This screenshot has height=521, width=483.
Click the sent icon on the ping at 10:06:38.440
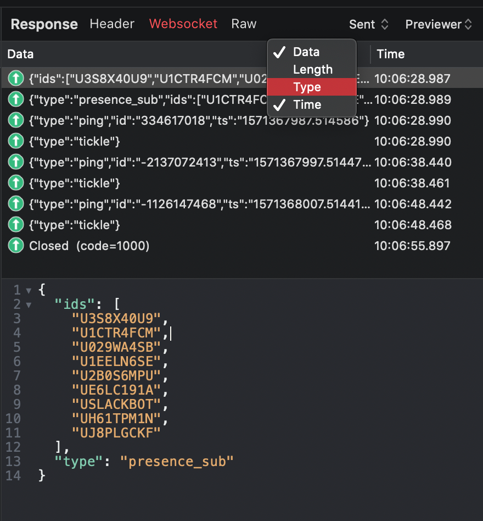pos(15,162)
